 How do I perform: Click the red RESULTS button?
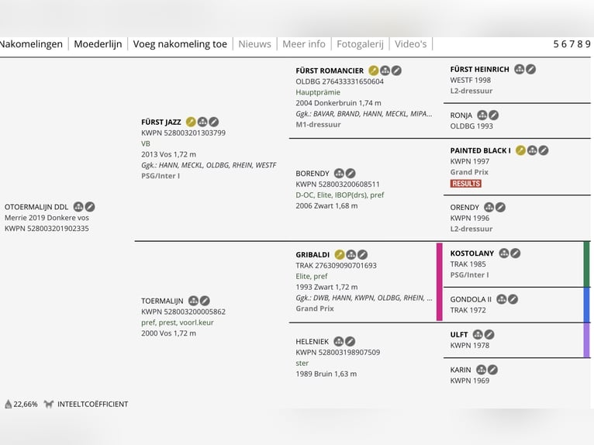pyautogui.click(x=465, y=184)
